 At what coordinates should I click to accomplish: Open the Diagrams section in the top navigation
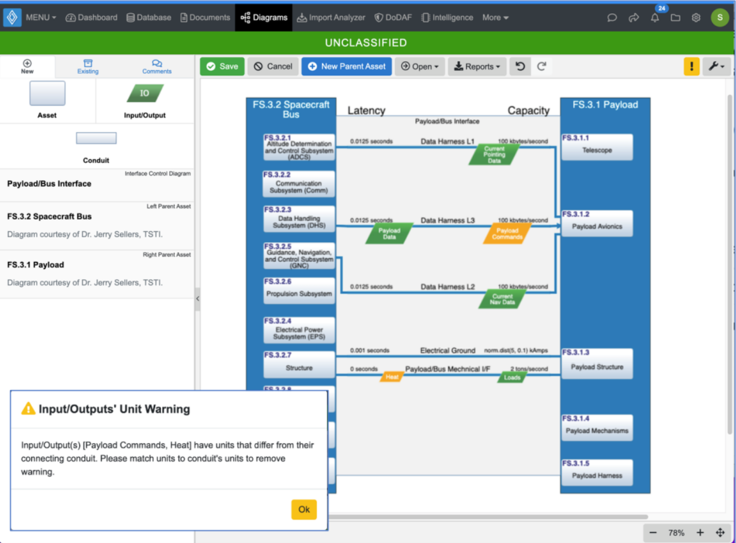[263, 17]
